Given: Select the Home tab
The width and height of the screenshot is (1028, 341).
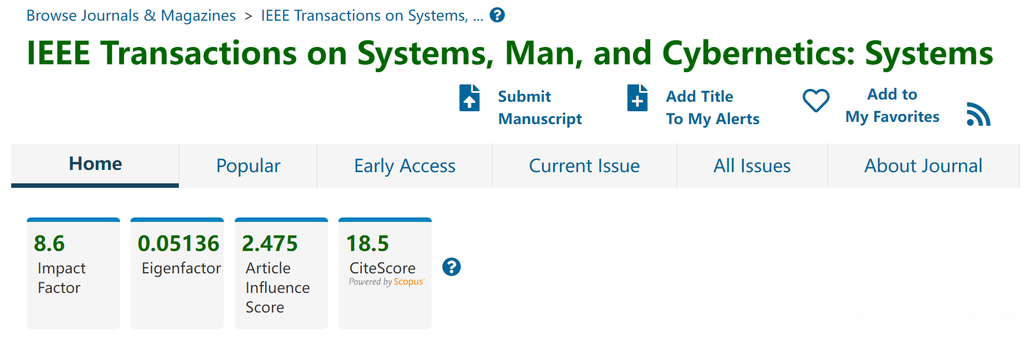Looking at the screenshot, I should tap(95, 165).
